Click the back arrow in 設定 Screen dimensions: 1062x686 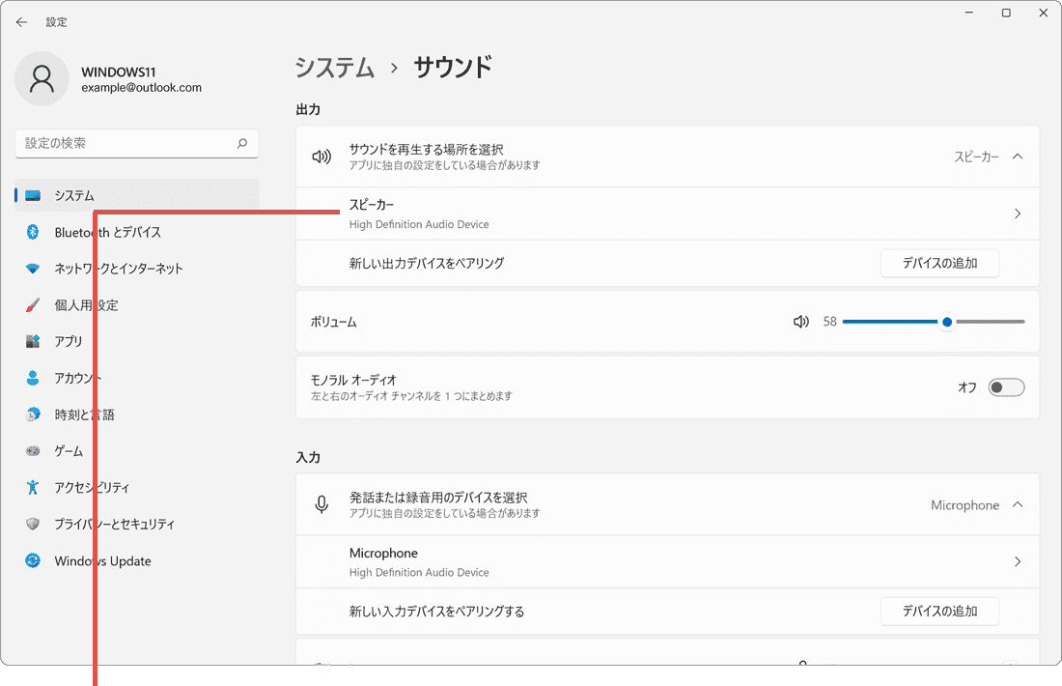click(21, 21)
